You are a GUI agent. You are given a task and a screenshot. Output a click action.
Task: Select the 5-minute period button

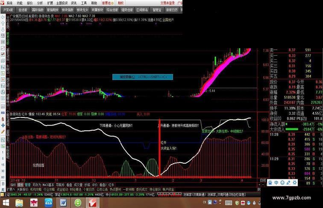point(3,158)
